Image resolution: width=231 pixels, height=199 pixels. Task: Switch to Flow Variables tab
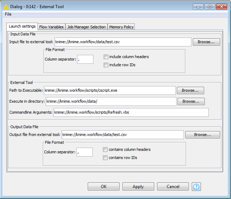pyautogui.click(x=51, y=27)
